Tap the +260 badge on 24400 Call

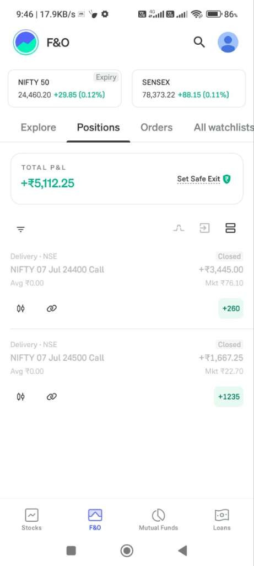(x=231, y=308)
